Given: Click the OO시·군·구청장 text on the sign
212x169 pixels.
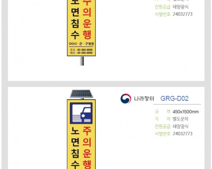Looking at the screenshot, I should coord(81,44).
